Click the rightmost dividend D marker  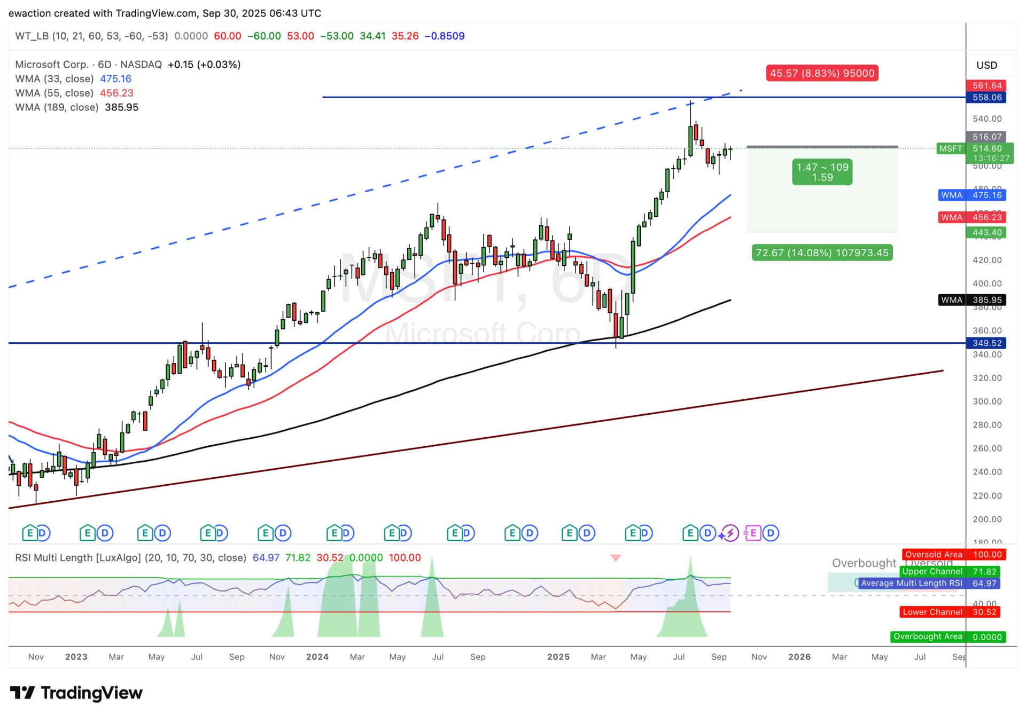[771, 533]
